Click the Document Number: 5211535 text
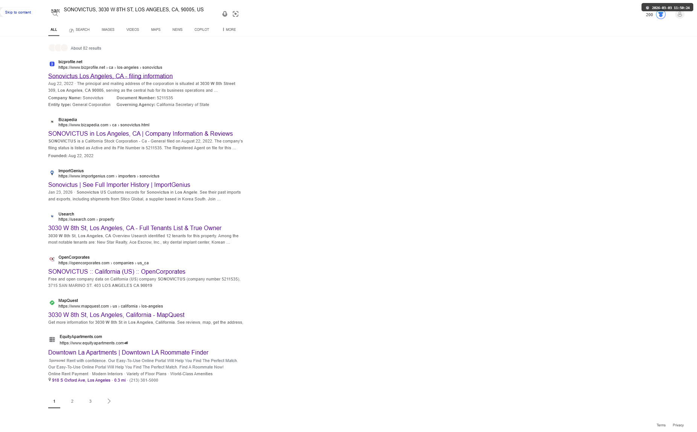Screen dimensions: 697x432 pyautogui.click(x=145, y=98)
